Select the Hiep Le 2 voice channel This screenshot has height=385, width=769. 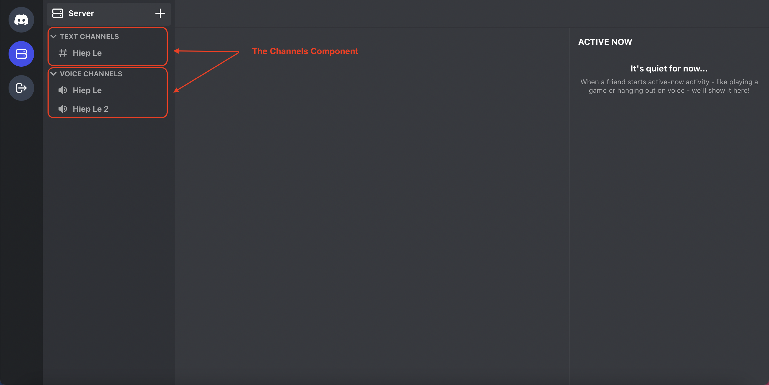[91, 109]
